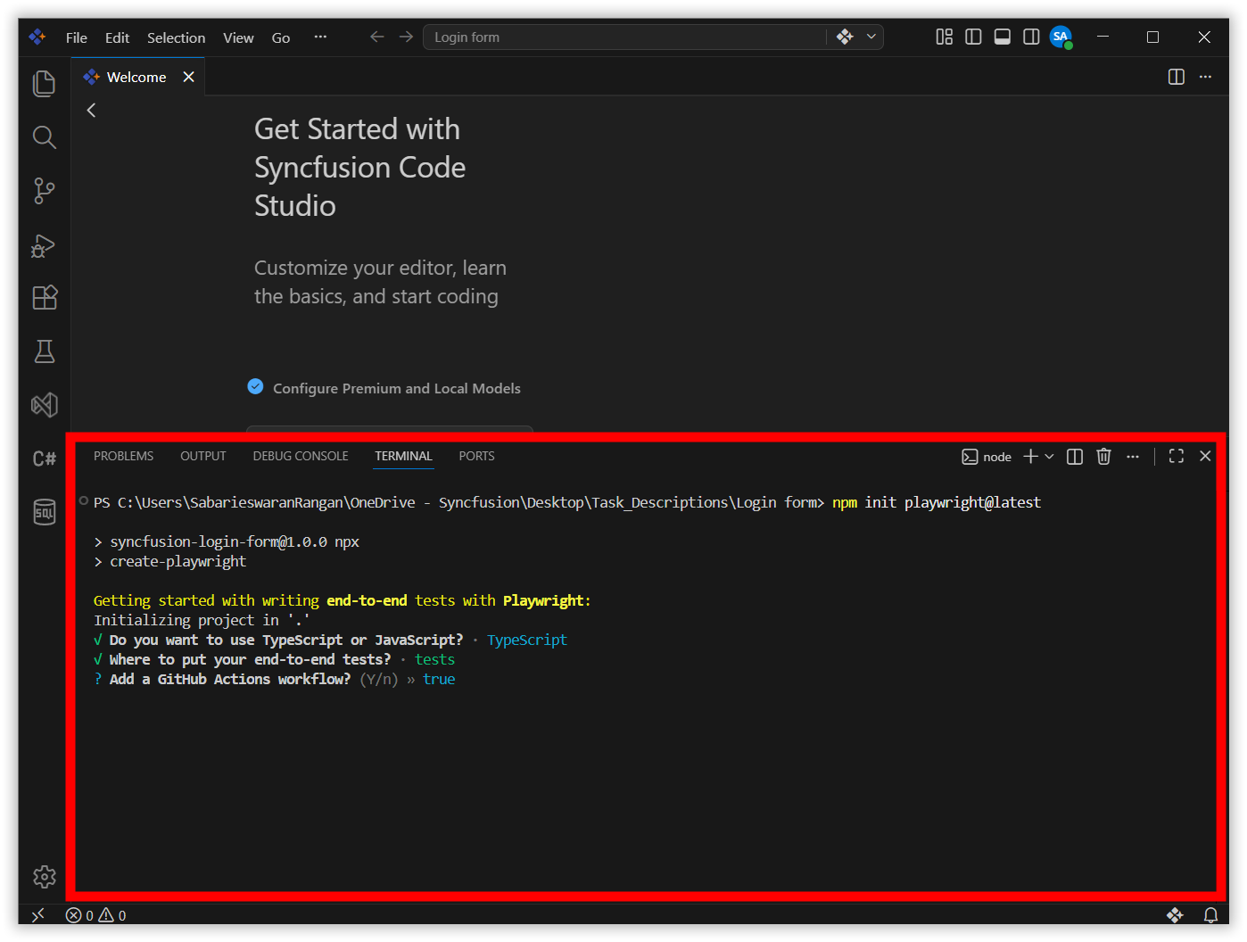Click the 'create-playwright' terminal line
The height and width of the screenshot is (942, 1247).
(178, 561)
